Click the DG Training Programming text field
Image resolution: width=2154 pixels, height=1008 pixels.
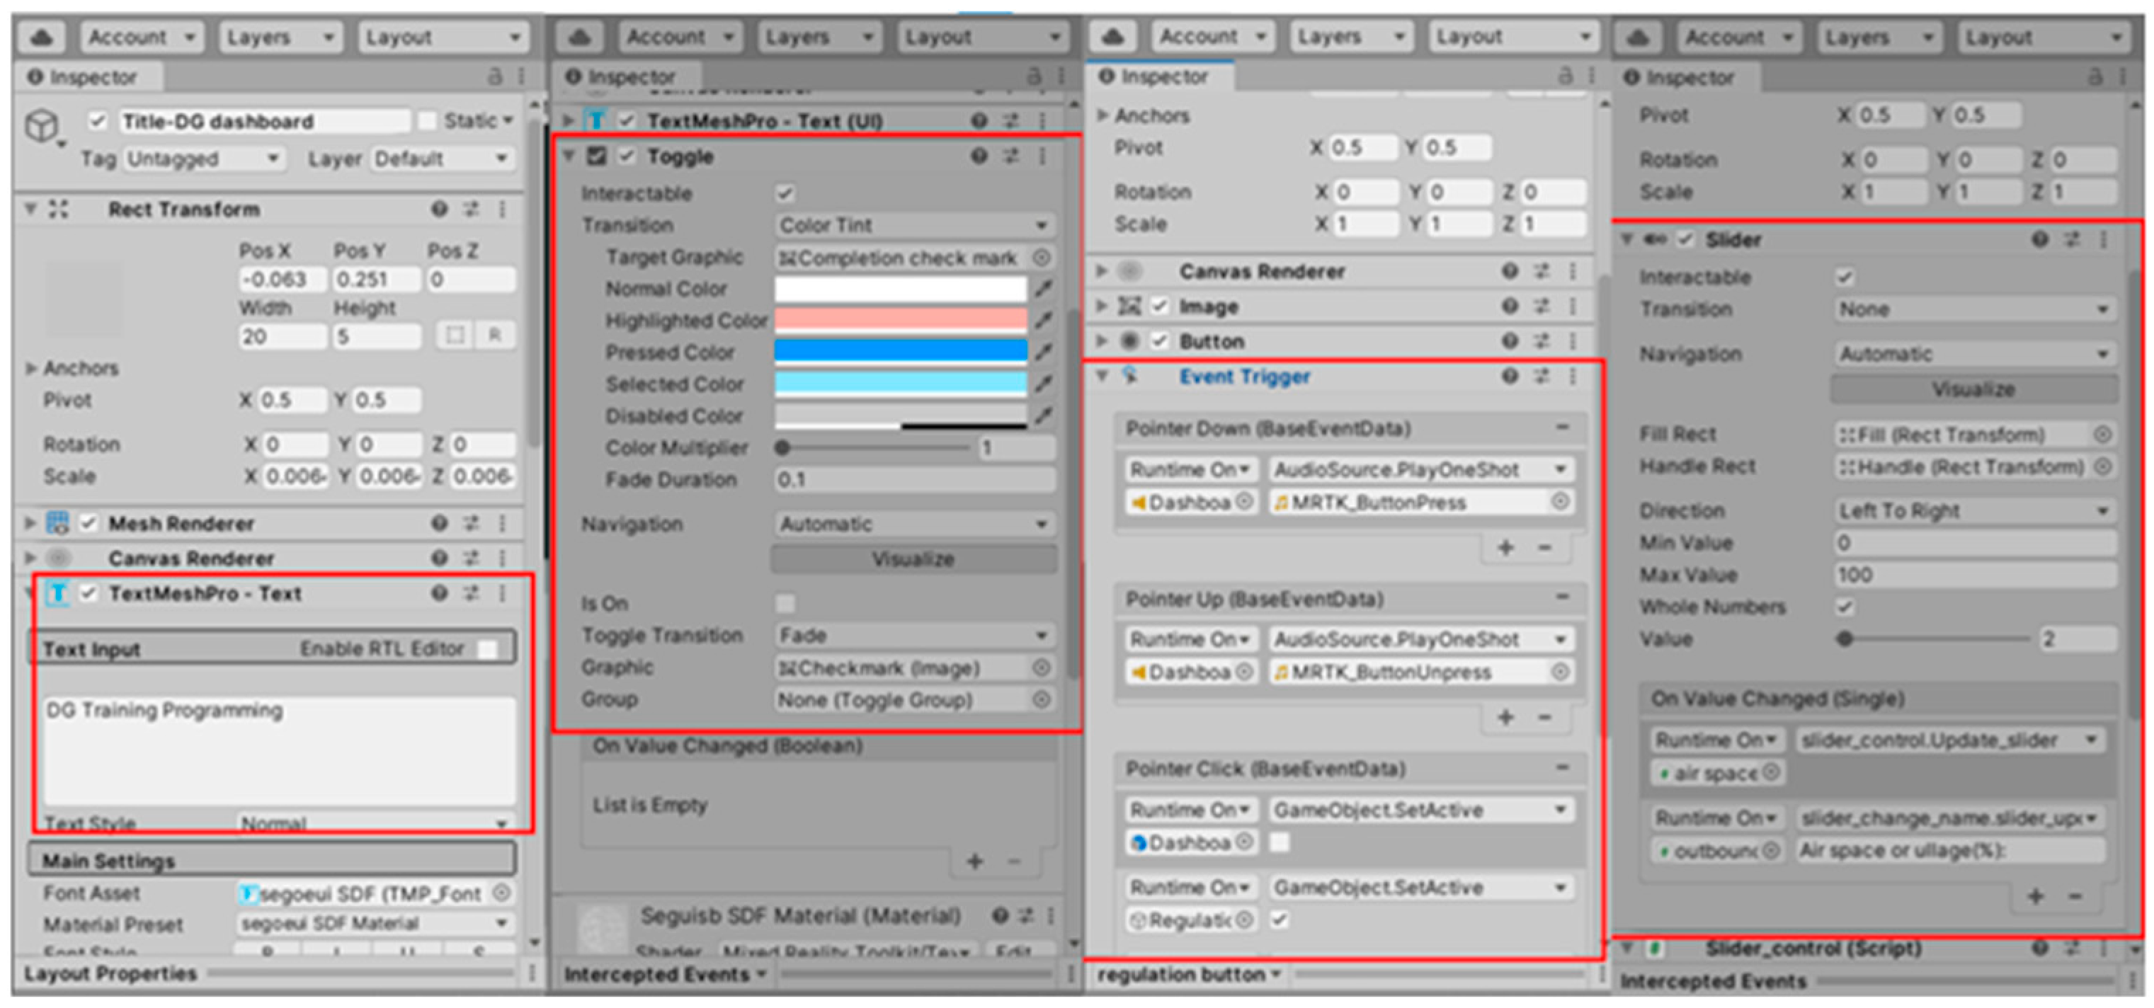(278, 748)
